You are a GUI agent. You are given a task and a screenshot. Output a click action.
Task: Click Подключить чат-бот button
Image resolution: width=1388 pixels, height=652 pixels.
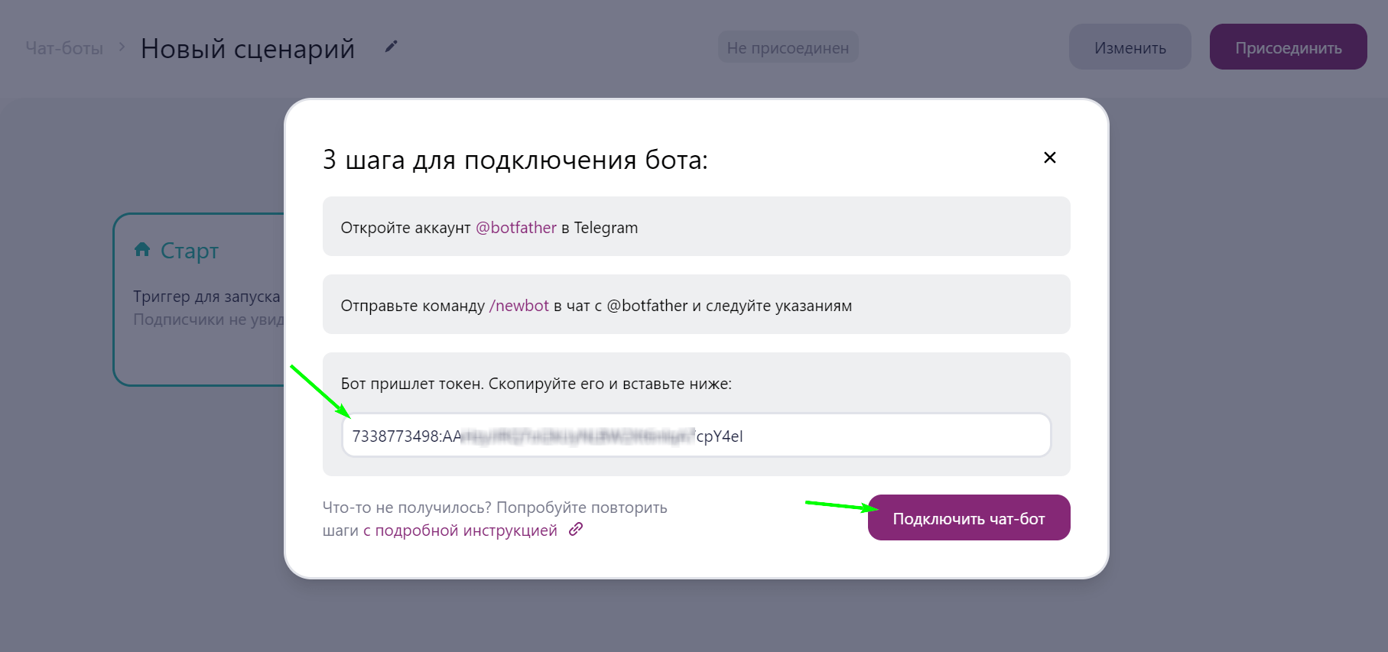tap(969, 517)
